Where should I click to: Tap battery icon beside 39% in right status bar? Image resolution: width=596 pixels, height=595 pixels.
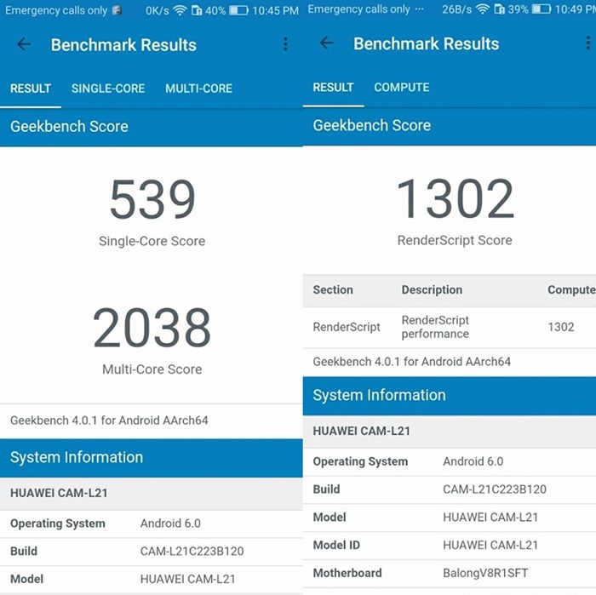(x=542, y=9)
